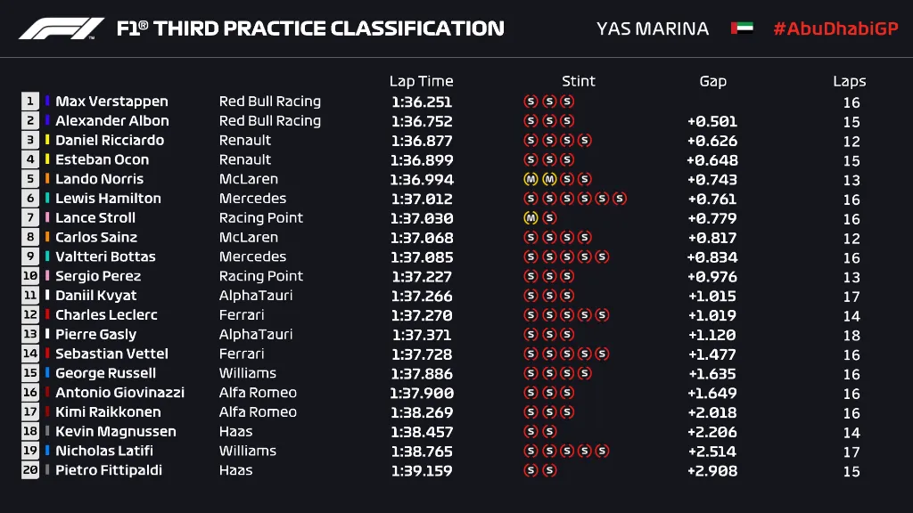The width and height of the screenshot is (913, 513).
Task: Select the Laps column header
Action: [x=850, y=81]
